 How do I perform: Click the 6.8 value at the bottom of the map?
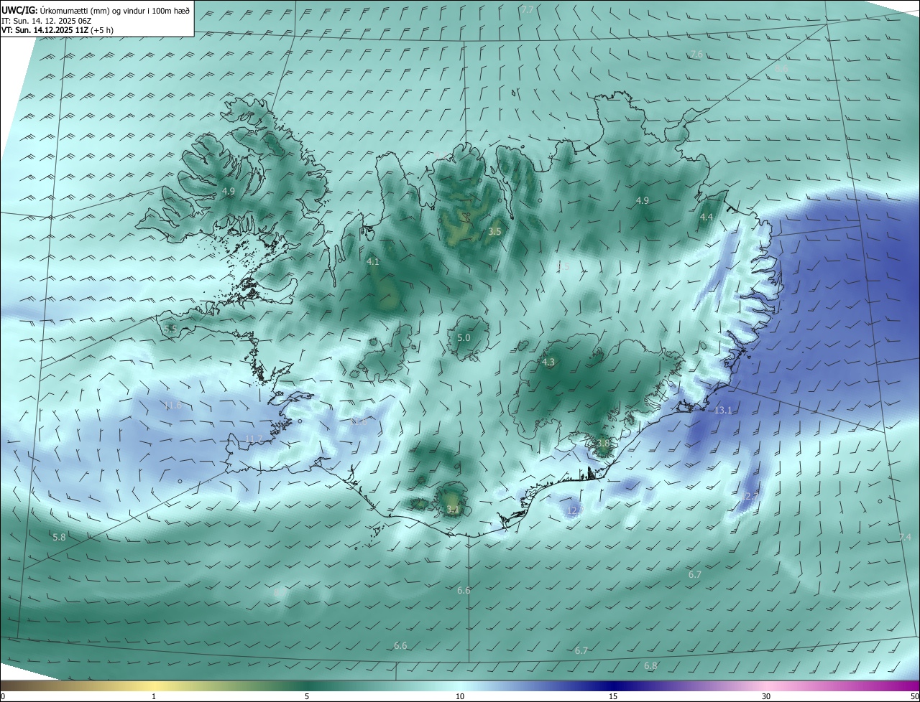650,666
